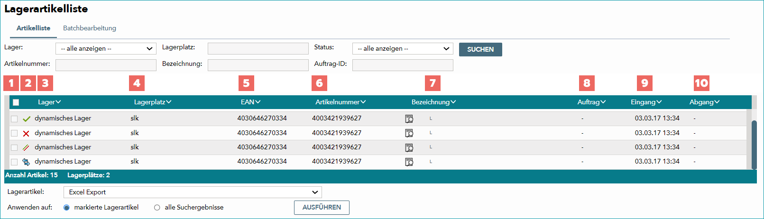Click 'dynamisches Lager' in the double slash row
The image size is (764, 219).
(x=63, y=147)
